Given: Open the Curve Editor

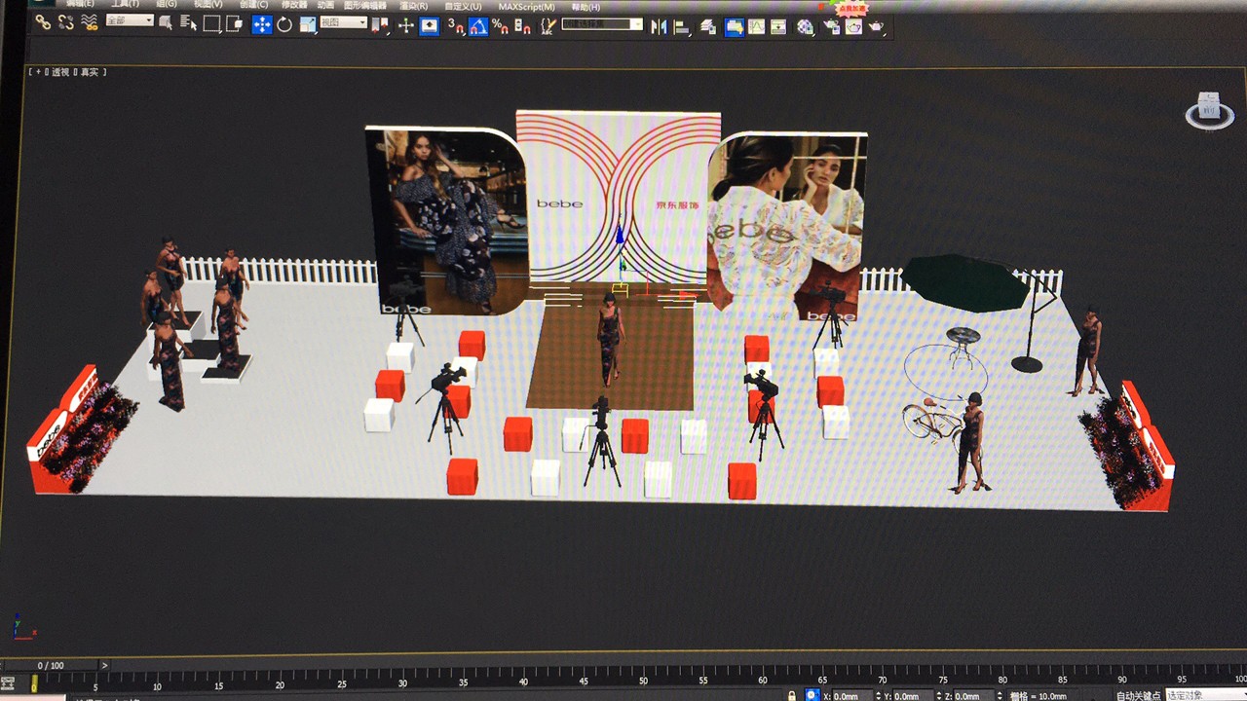Looking at the screenshot, I should coord(756,26).
